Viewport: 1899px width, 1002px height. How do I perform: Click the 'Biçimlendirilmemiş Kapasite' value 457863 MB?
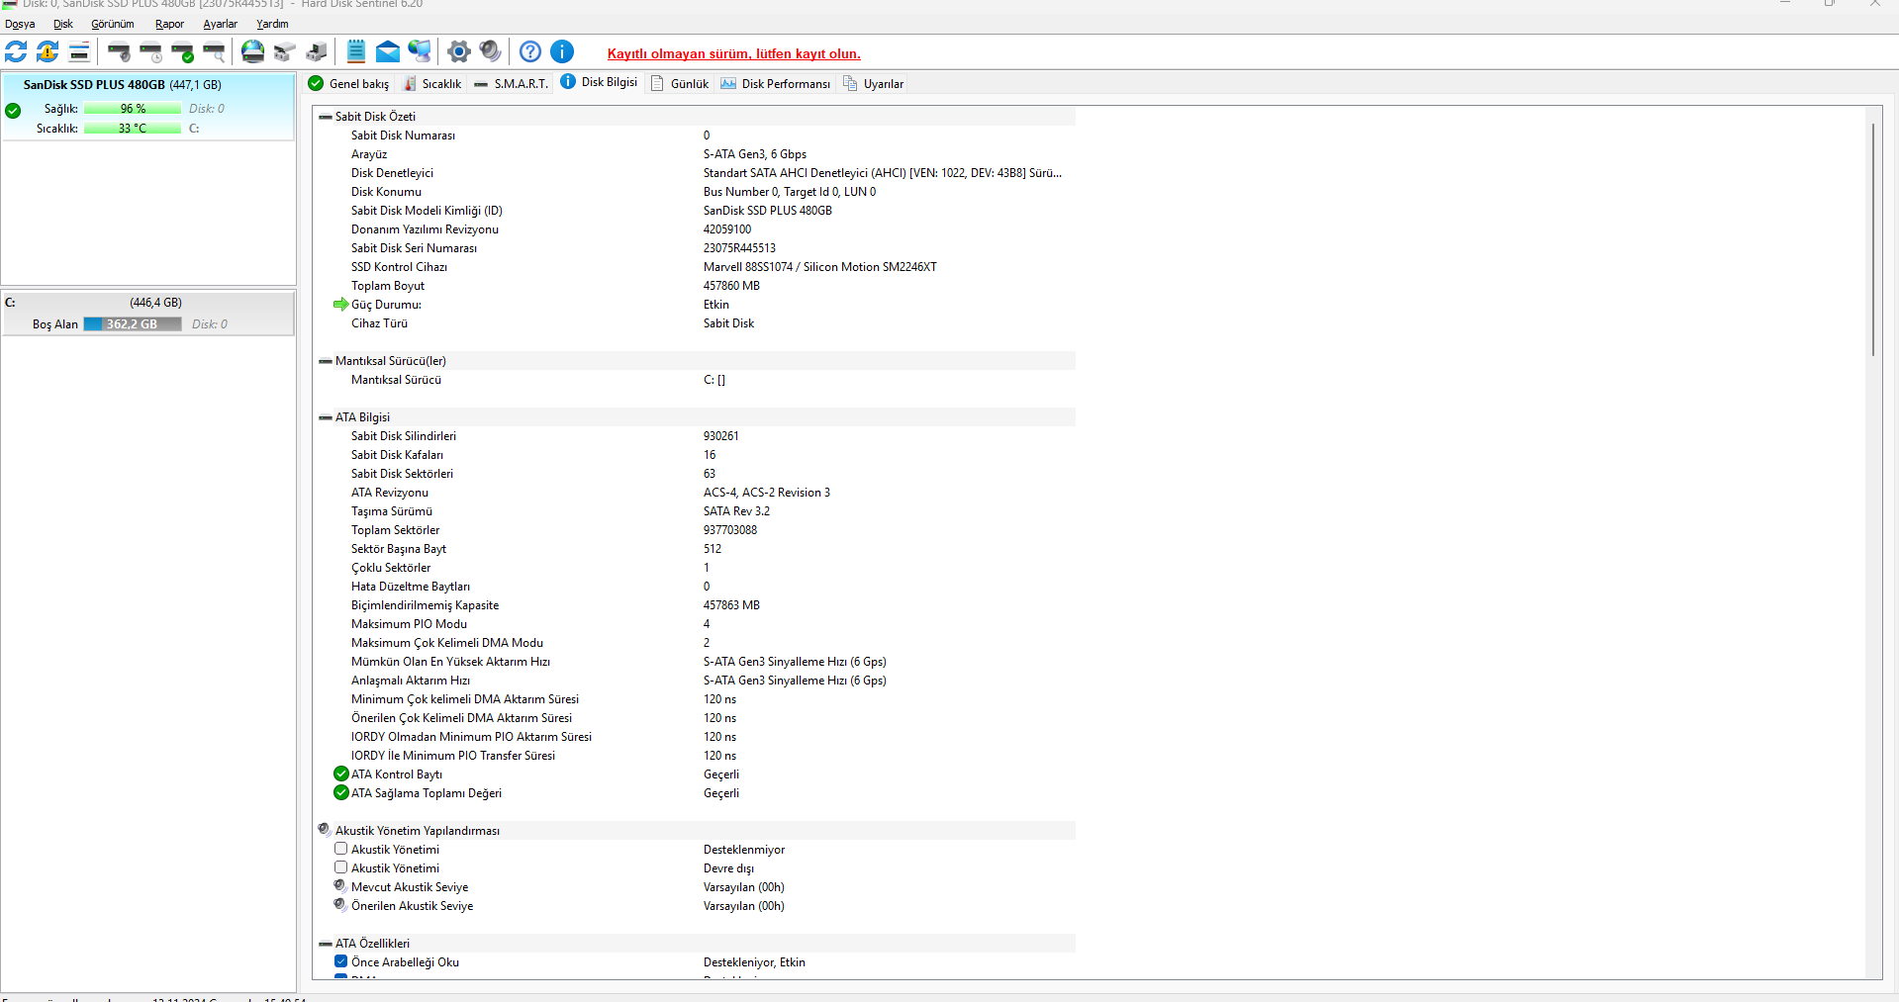(731, 605)
